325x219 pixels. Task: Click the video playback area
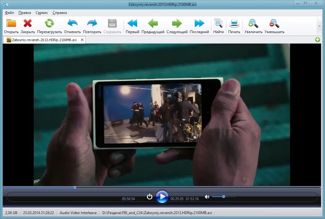(x=162, y=114)
